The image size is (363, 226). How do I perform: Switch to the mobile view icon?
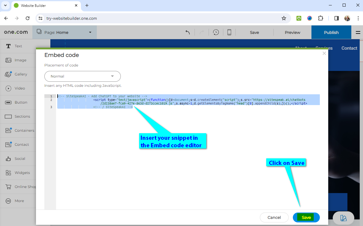(229, 32)
